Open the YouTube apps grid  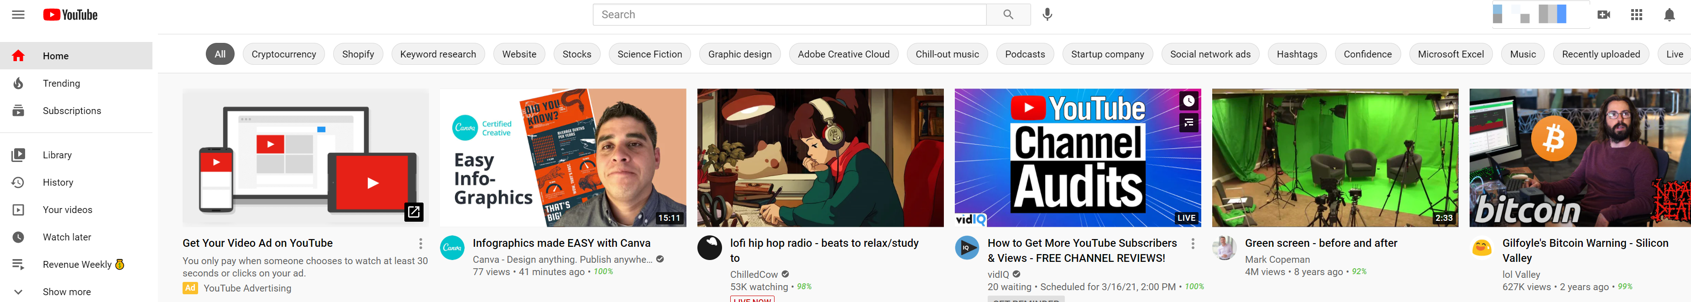1637,15
